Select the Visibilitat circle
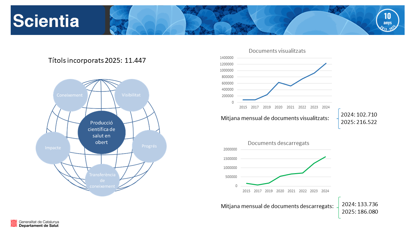Viewport: 415px width, 233px height. click(x=131, y=95)
